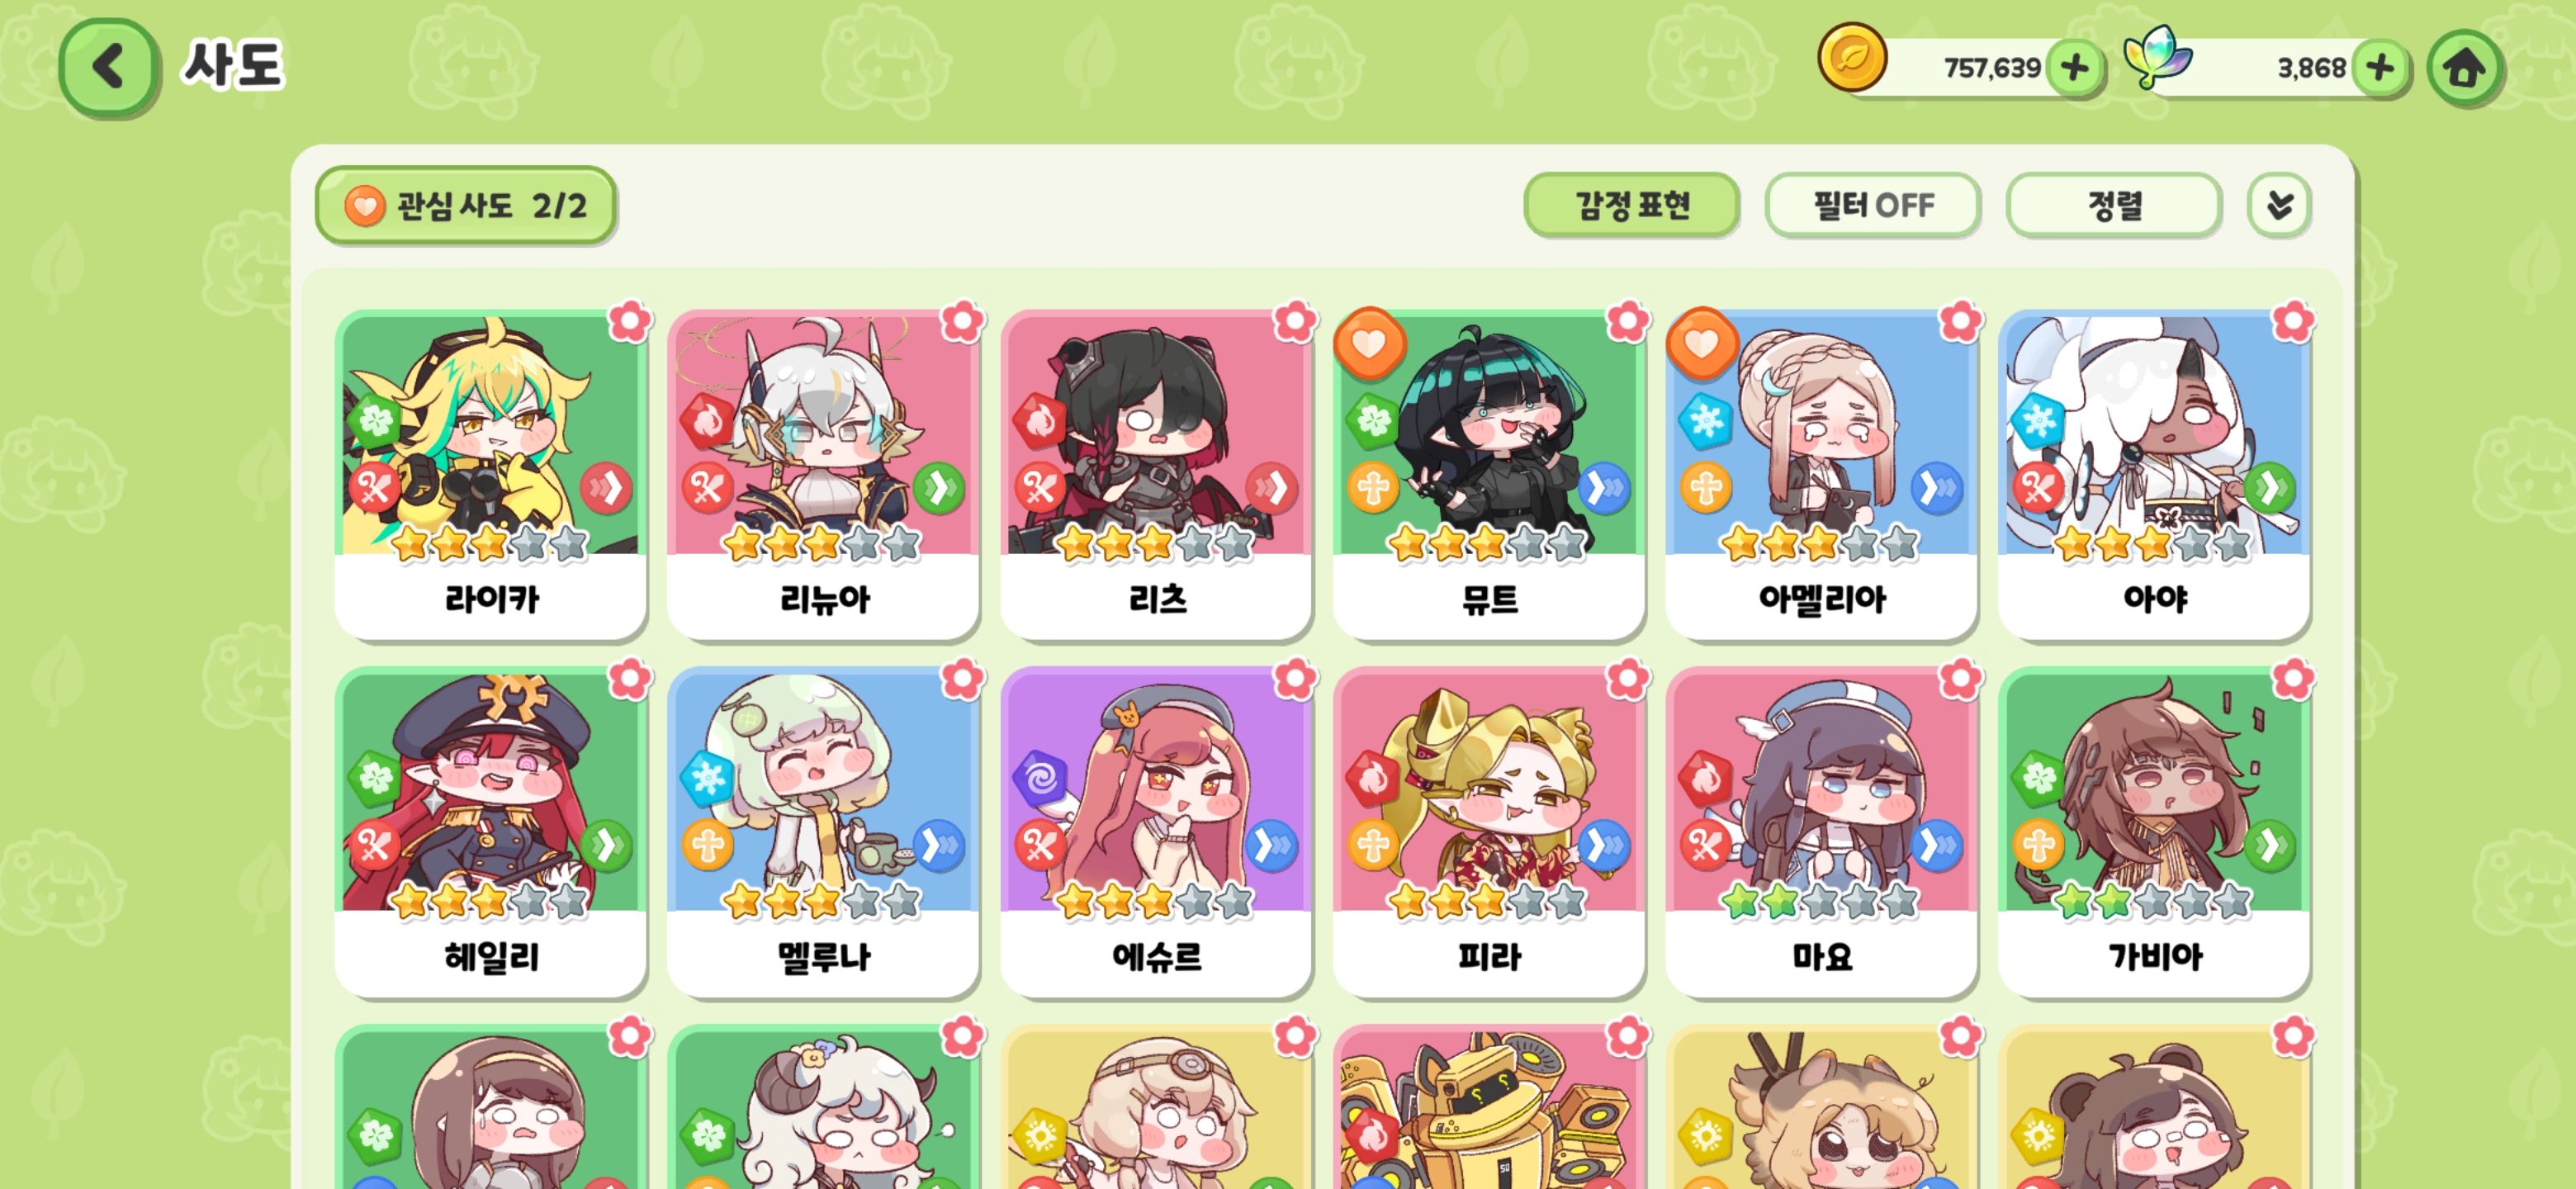This screenshot has width=2576, height=1189.
Task: Open the 감정 표현 emotion tab
Action: pyautogui.click(x=1632, y=205)
